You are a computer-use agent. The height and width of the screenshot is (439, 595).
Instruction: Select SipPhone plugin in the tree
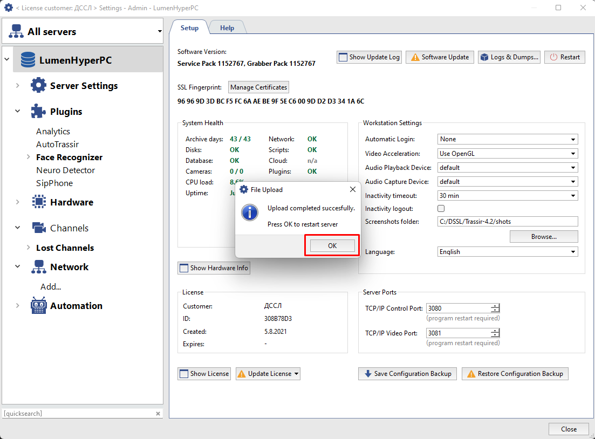coord(54,183)
